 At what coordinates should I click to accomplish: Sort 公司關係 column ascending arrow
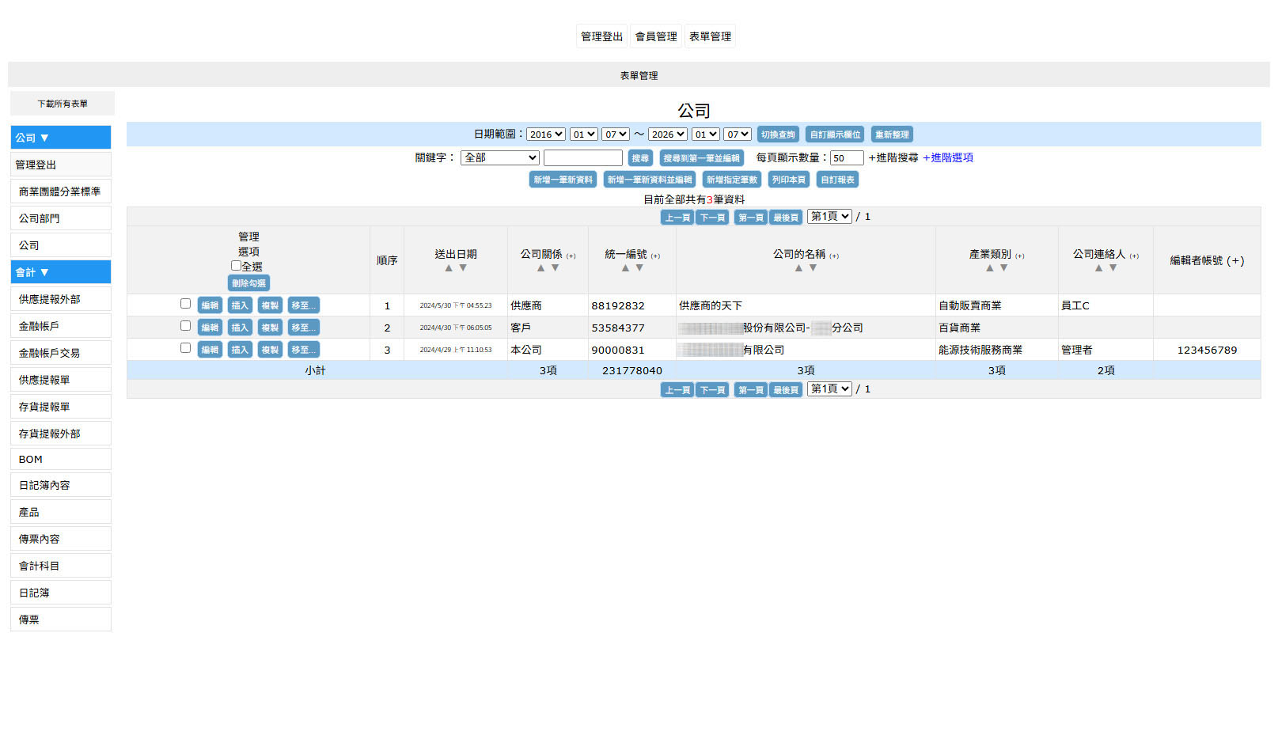(541, 268)
